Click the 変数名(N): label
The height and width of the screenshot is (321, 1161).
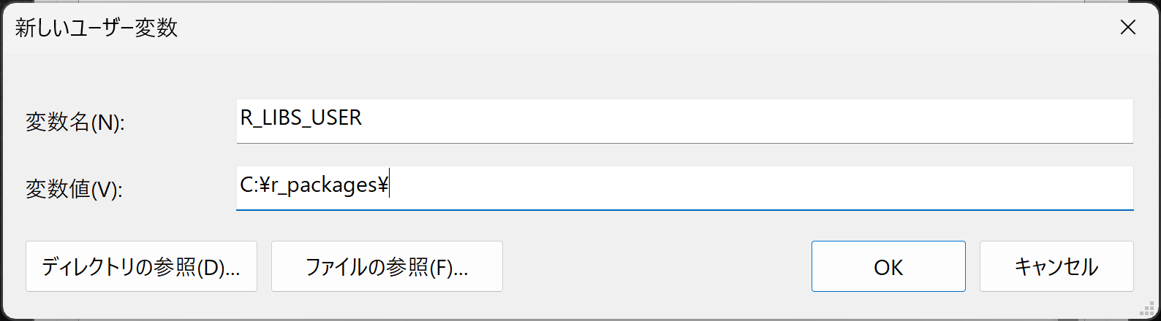pos(75,122)
